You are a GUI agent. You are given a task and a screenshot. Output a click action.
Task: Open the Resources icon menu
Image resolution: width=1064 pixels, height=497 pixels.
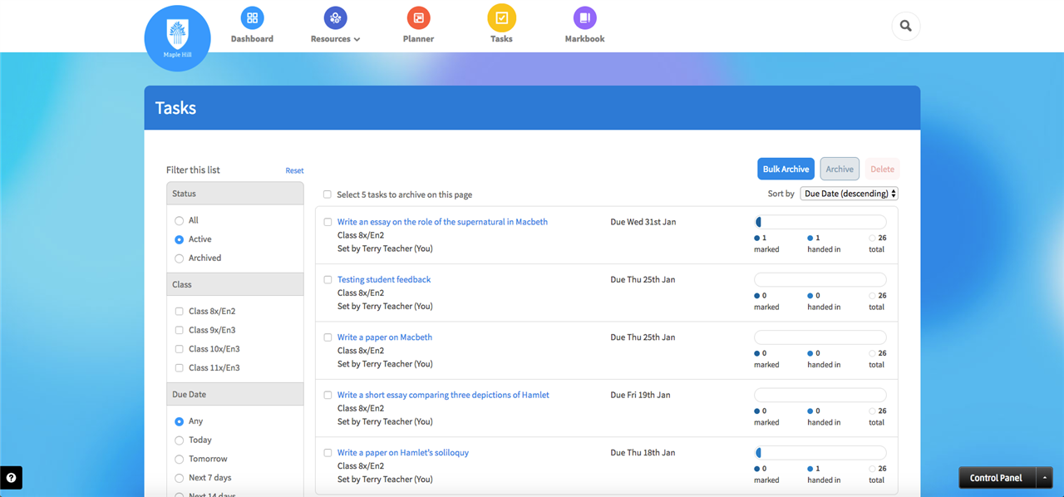coord(335,17)
